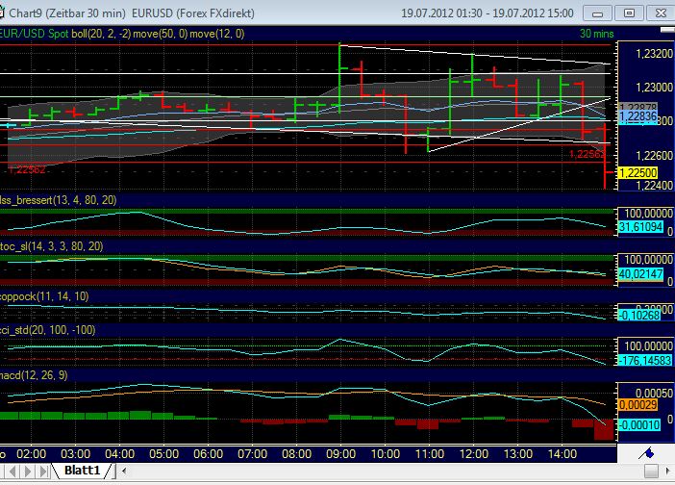Click the 12:00 time axis label
This screenshot has height=485, width=675.
pyautogui.click(x=474, y=454)
